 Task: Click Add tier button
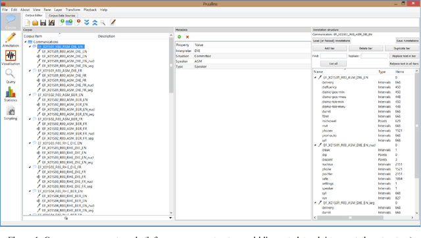330,49
